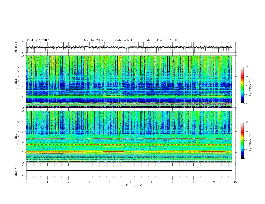This screenshot has width=265, height=204.
Task: Click the 3 tick label on the Time axis
Action: 89,182
